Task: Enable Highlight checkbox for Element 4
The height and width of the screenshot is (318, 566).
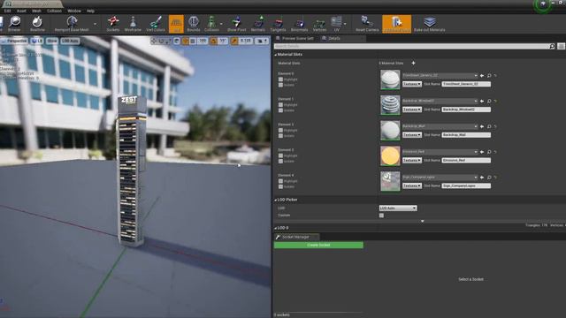Action: [280, 181]
